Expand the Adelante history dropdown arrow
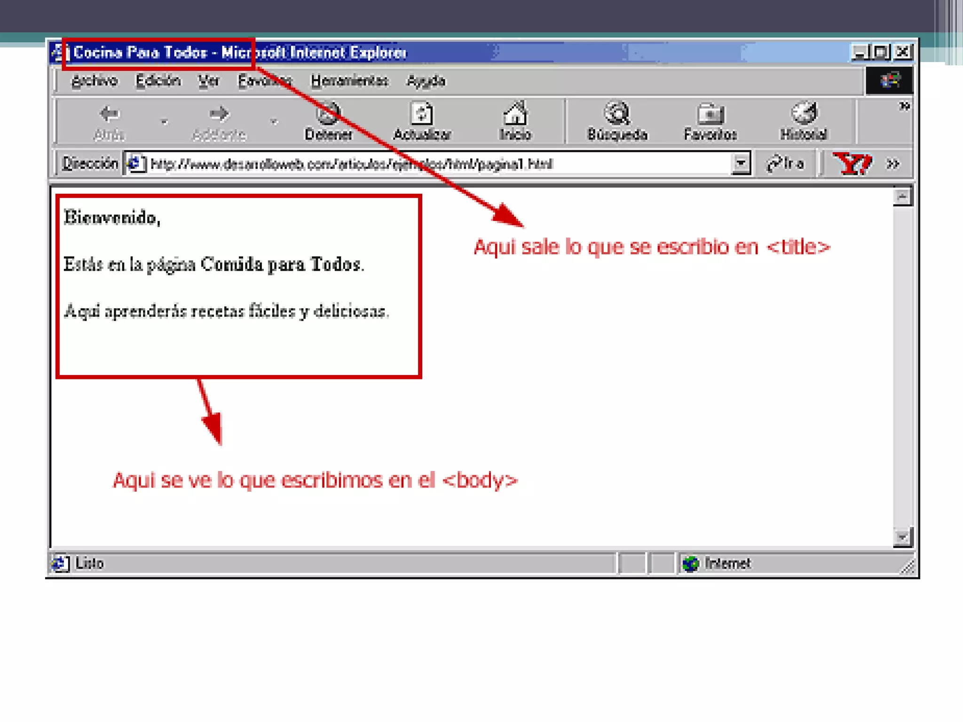The width and height of the screenshot is (963, 722). coord(274,122)
